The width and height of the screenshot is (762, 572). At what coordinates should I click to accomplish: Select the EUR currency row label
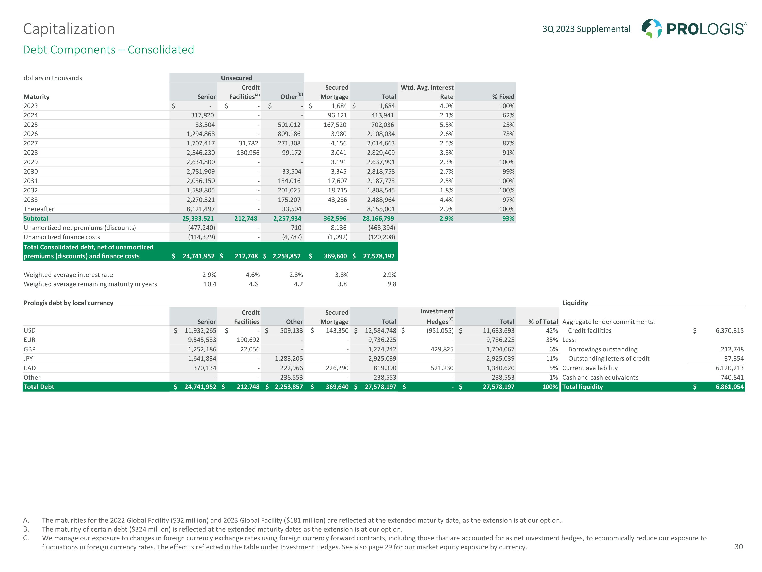point(29,340)
